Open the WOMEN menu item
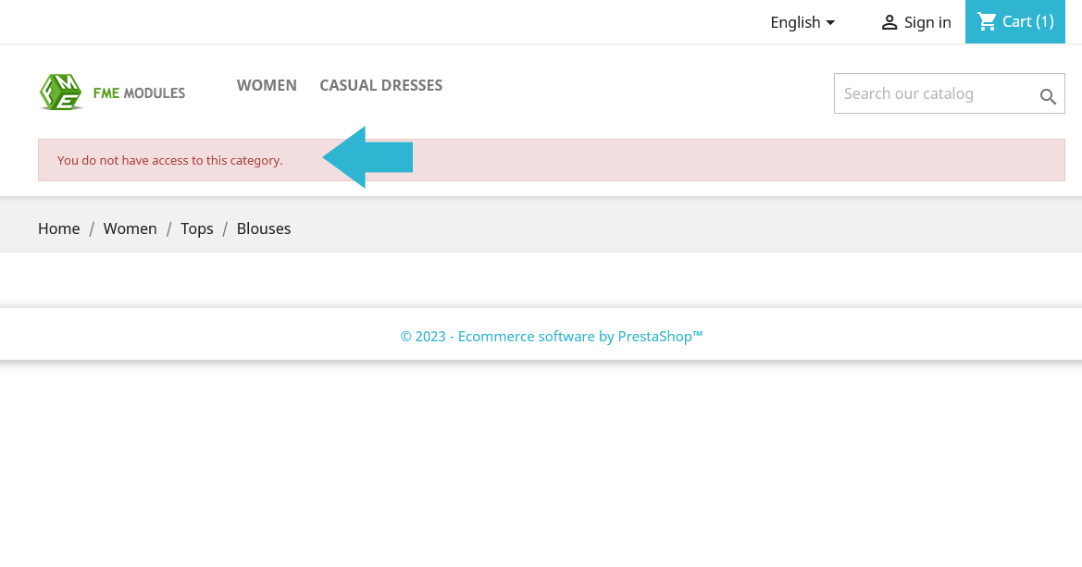 267,85
